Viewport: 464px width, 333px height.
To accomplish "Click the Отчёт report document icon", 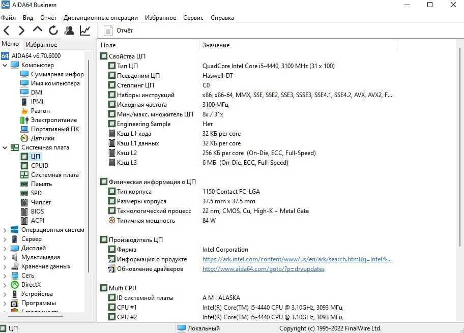I will (x=108, y=31).
